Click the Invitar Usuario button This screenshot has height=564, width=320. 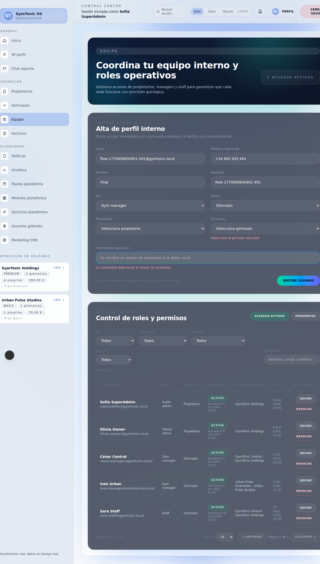point(298,281)
